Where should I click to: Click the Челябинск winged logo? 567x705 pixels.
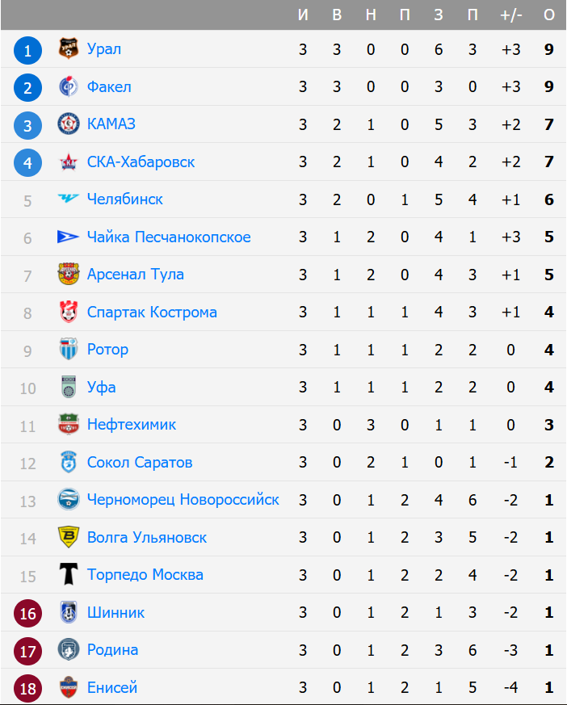(69, 199)
